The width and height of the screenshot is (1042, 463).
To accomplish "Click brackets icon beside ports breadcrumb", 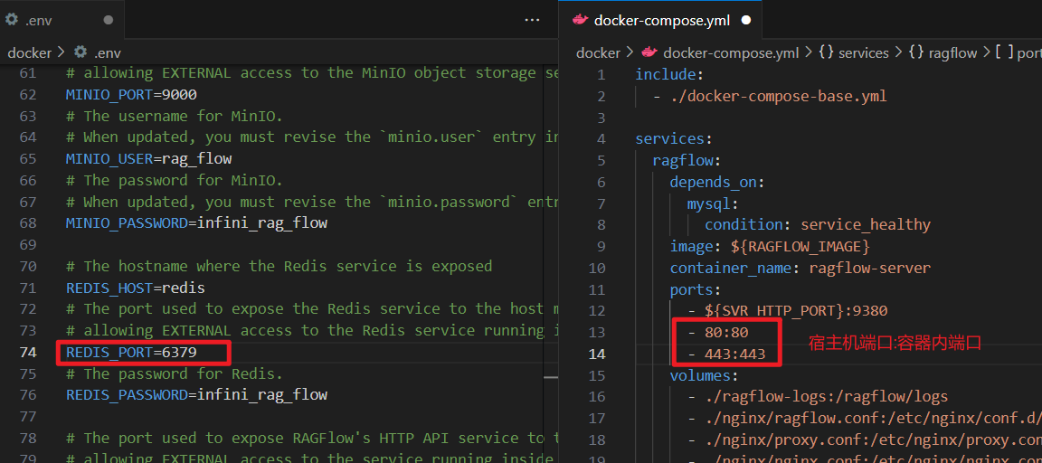I will (x=1003, y=52).
